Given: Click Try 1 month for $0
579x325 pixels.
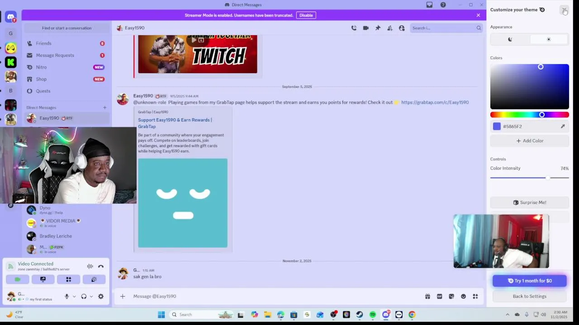Looking at the screenshot, I should [530, 281].
